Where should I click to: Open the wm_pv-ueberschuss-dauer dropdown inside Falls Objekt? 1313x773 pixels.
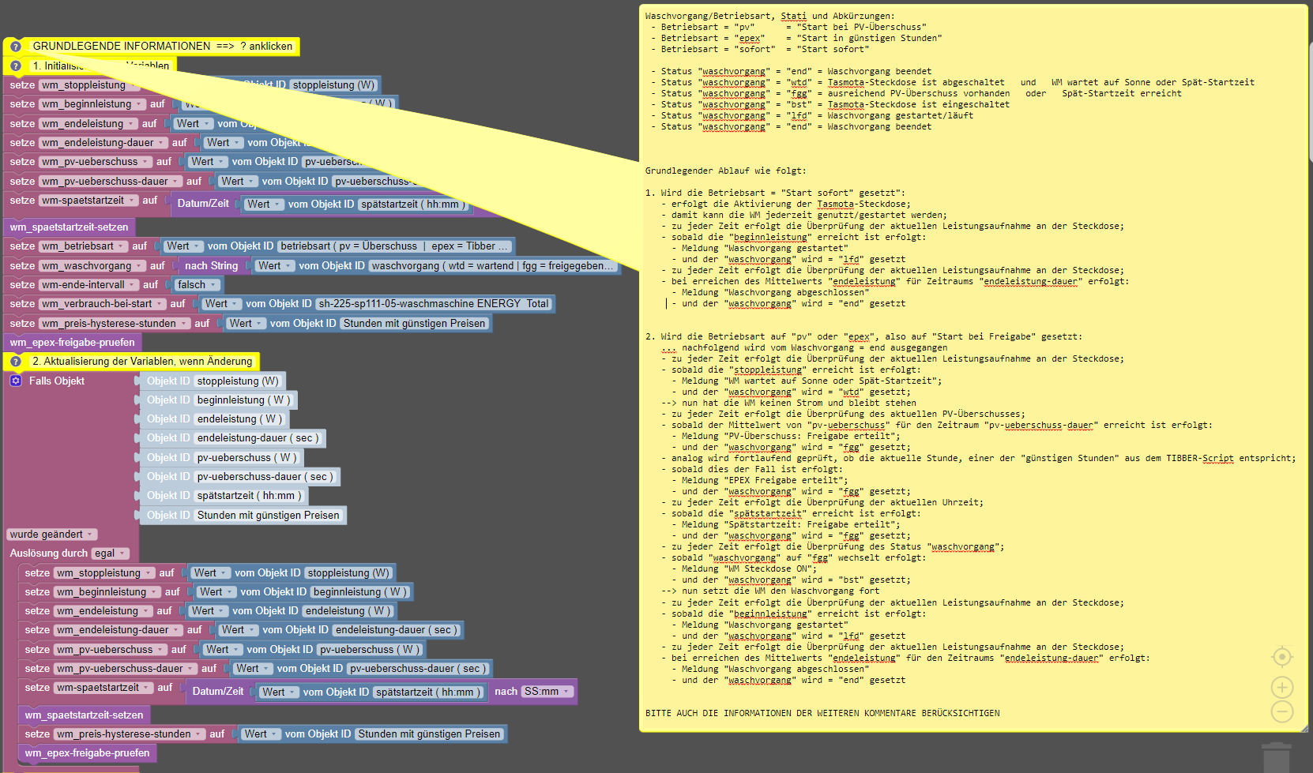(126, 669)
